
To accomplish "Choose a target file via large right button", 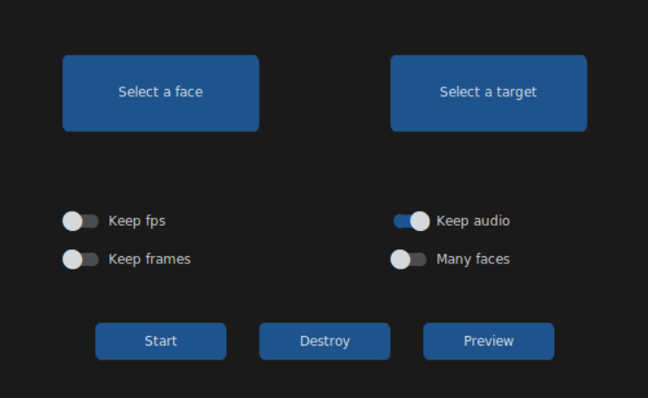I will pyautogui.click(x=488, y=93).
